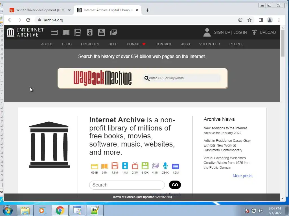Toggle the Chrome side panel icon
289x216 pixels.
coord(260,20)
